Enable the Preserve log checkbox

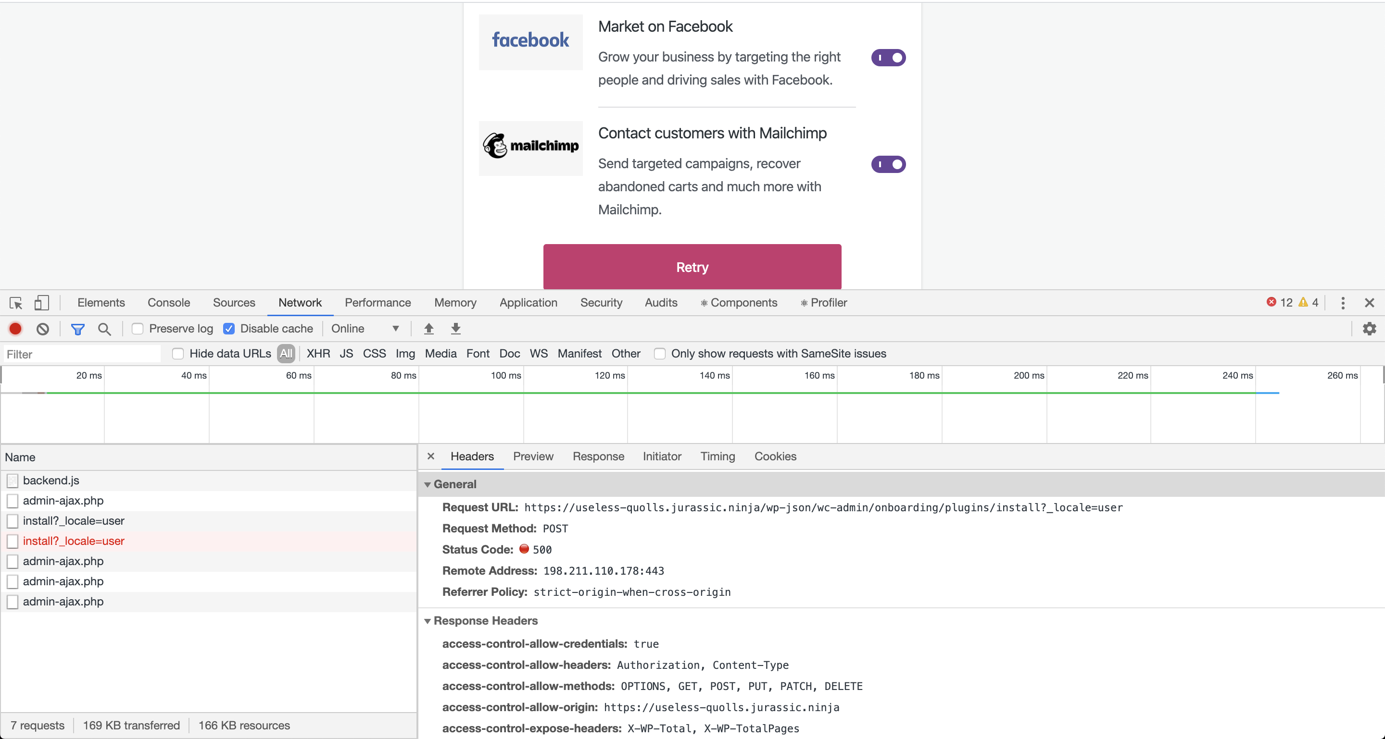(138, 329)
